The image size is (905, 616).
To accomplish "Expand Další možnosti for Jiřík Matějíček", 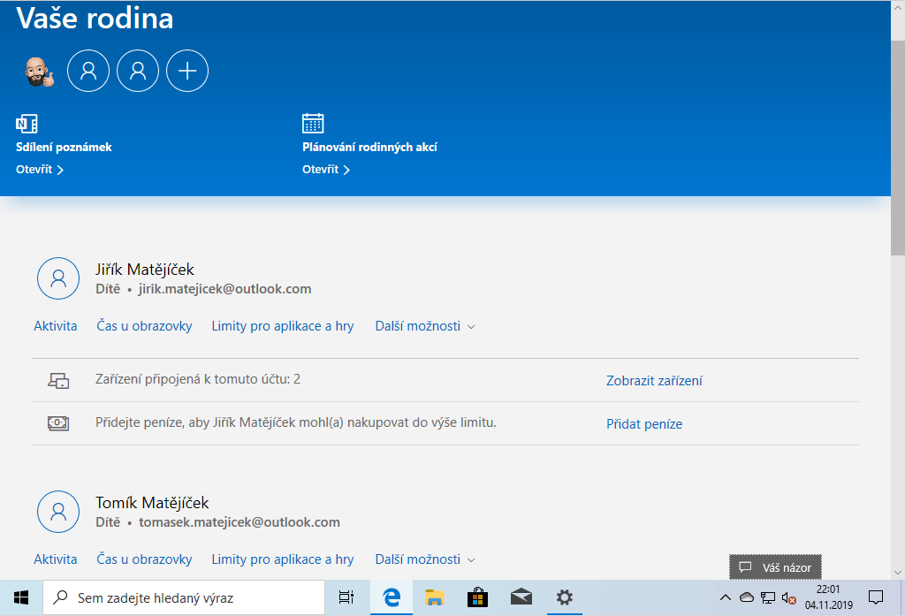I will (x=424, y=326).
